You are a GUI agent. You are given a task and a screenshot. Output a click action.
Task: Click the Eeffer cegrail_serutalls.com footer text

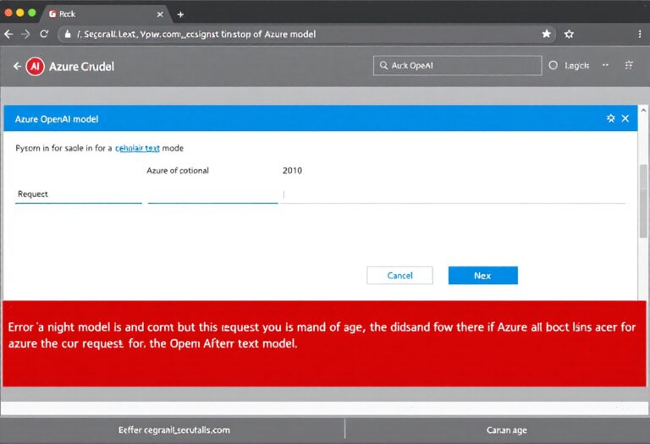174,430
